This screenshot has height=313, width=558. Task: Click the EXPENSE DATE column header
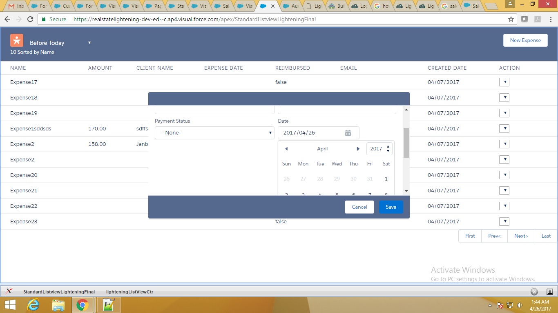223,68
